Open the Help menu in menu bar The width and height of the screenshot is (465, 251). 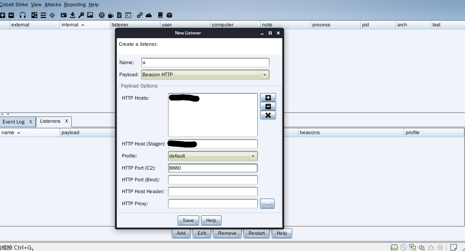(x=94, y=5)
